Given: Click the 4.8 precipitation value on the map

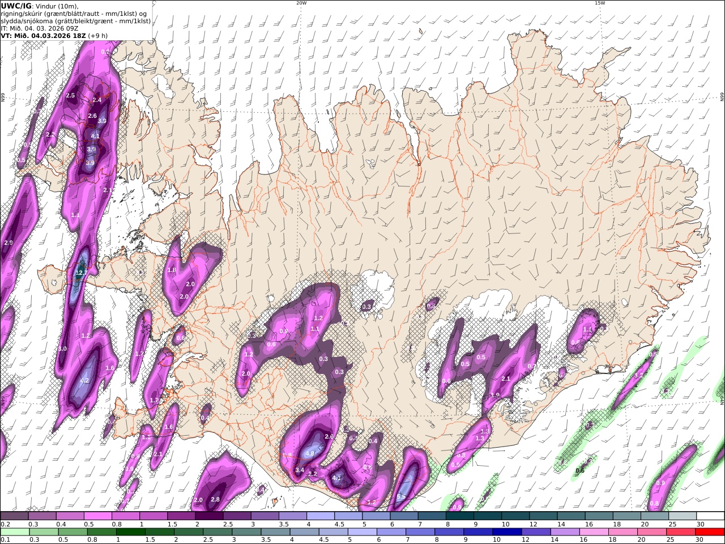Looking at the screenshot, I should (310, 453).
